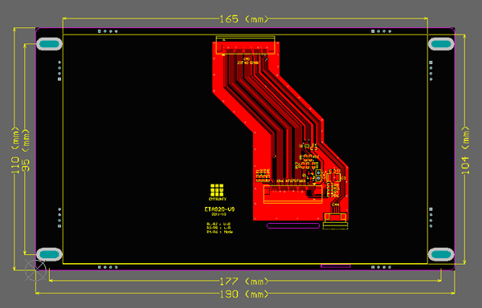This screenshot has width=482, height=308.
Task: Select the crosshair origin marker at the board corner
Action: point(35,270)
